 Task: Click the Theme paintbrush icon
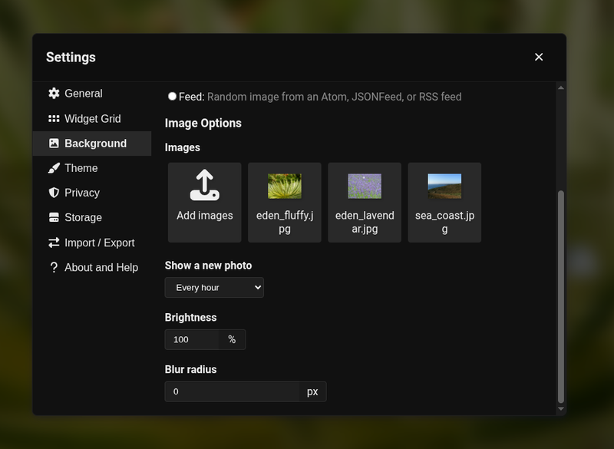[x=54, y=168]
